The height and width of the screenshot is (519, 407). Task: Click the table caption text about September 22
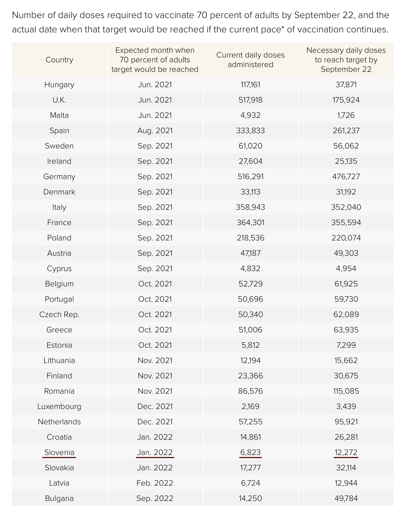tap(200, 22)
